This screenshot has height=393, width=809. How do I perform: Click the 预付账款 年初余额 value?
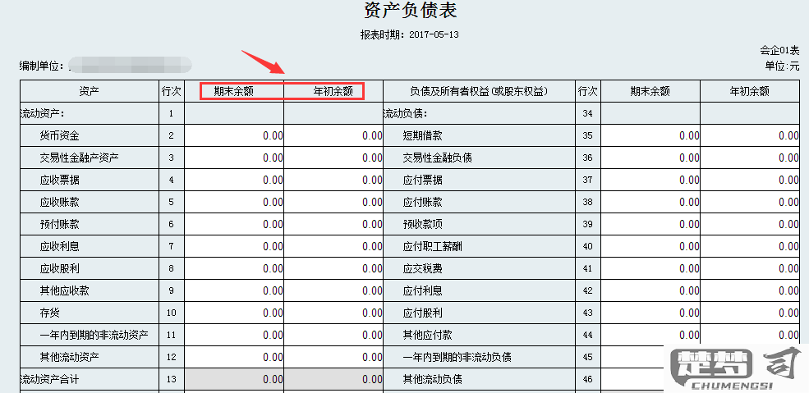click(333, 224)
